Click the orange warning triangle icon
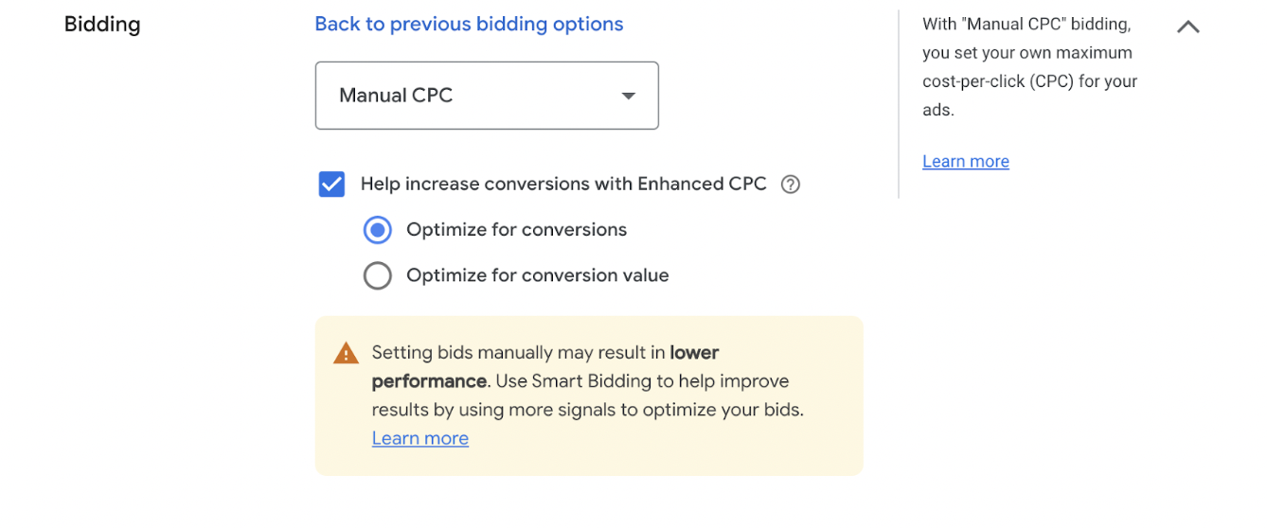 point(347,354)
